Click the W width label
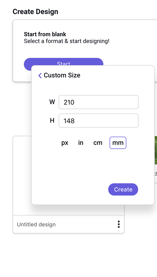 tap(52, 102)
